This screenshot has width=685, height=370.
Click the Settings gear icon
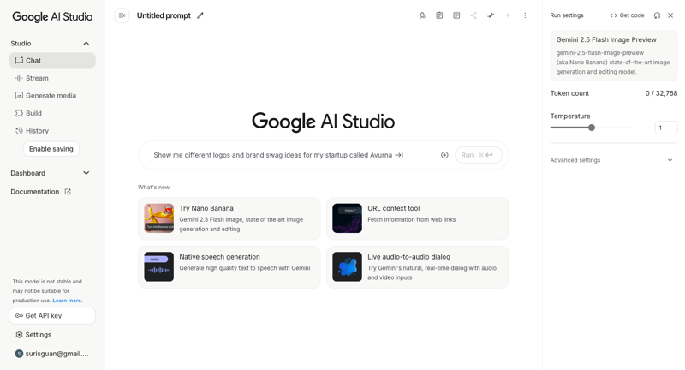click(x=19, y=335)
